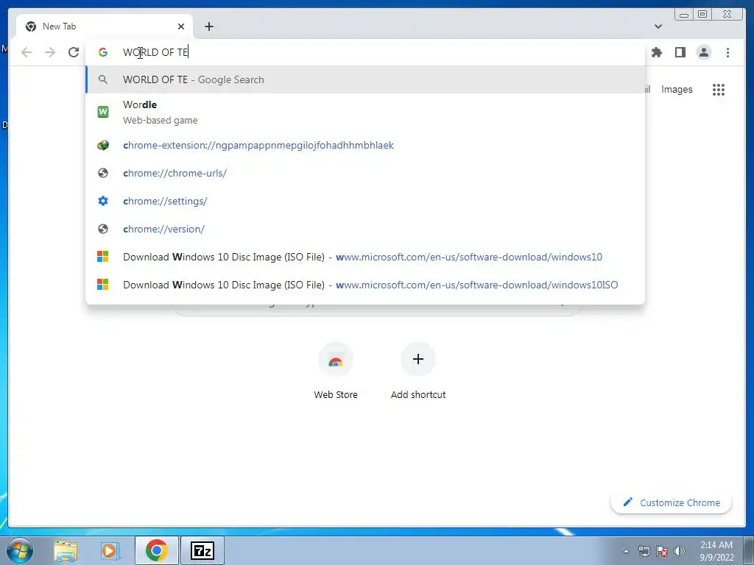Click the Add shortcut label
This screenshot has width=754, height=565.
[x=418, y=394]
